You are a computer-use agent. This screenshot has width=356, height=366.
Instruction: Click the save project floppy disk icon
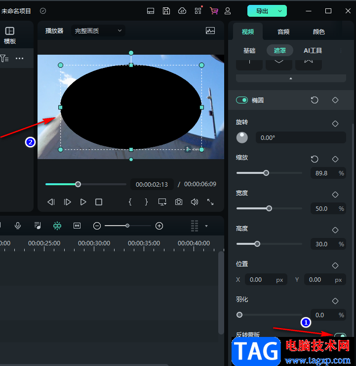pyautogui.click(x=166, y=11)
